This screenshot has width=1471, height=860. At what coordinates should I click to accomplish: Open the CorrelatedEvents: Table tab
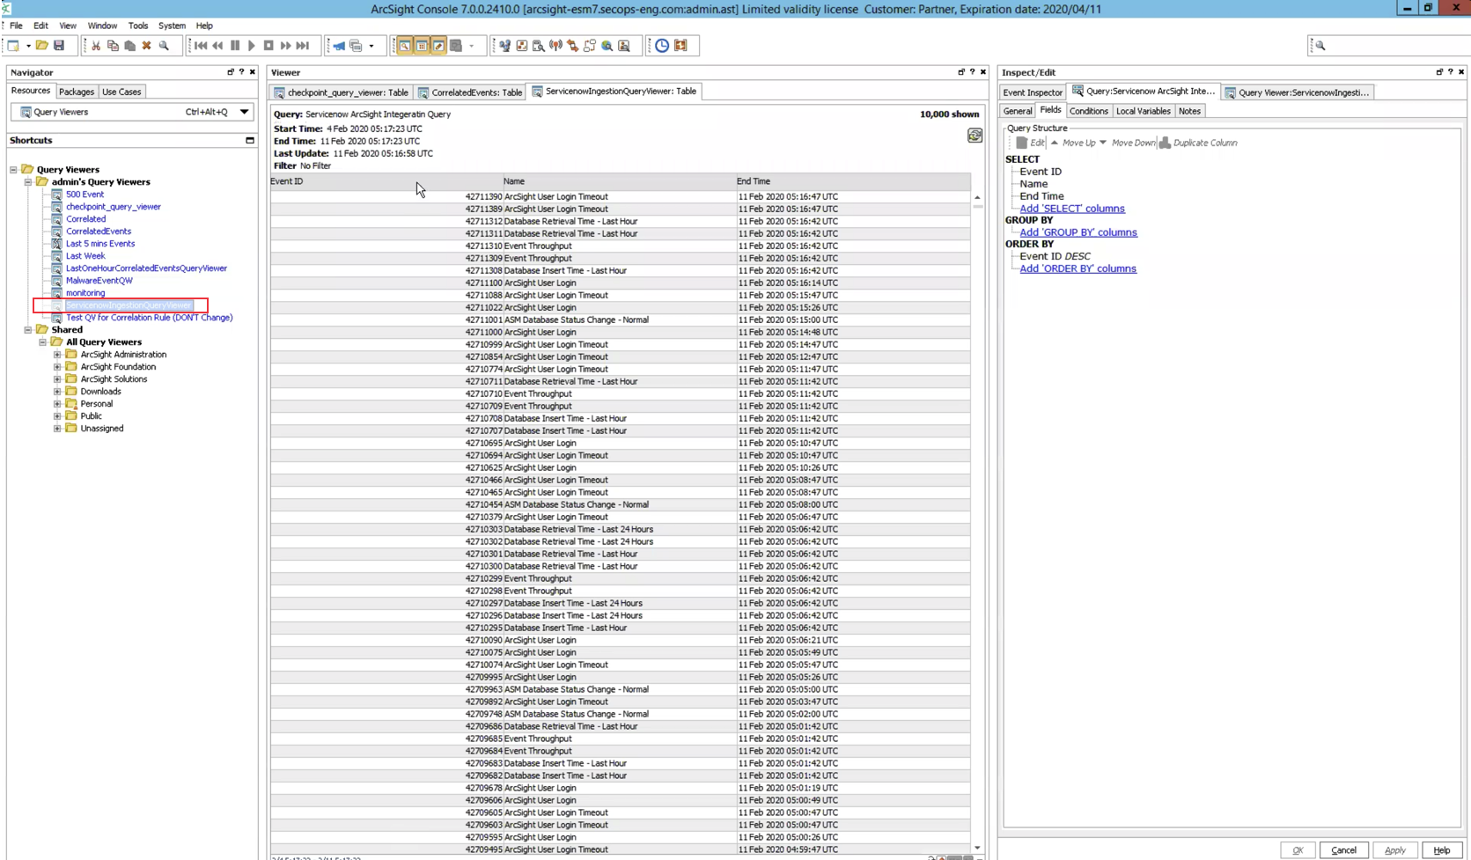pos(470,92)
